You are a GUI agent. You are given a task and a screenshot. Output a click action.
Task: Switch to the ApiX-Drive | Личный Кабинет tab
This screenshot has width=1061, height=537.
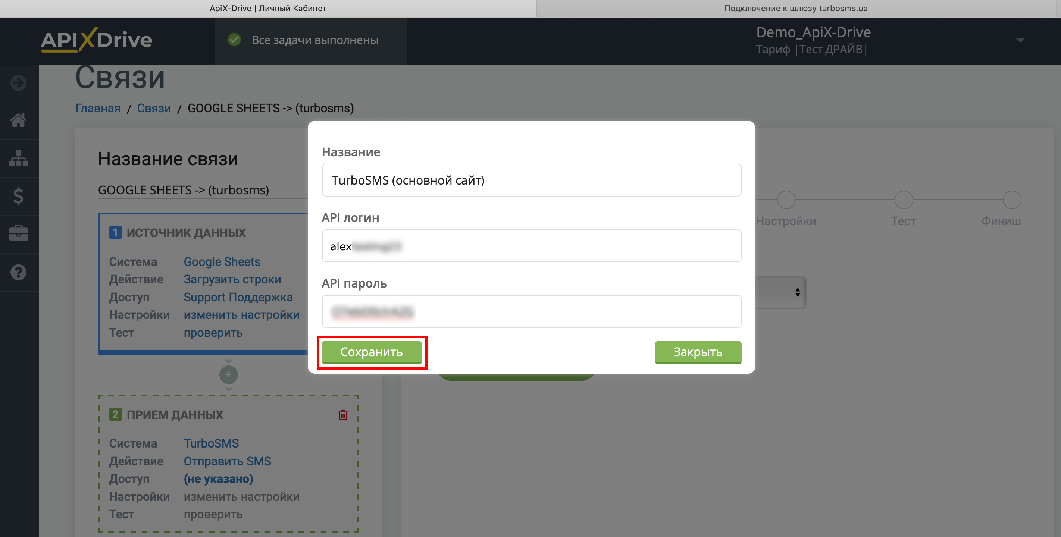[268, 8]
